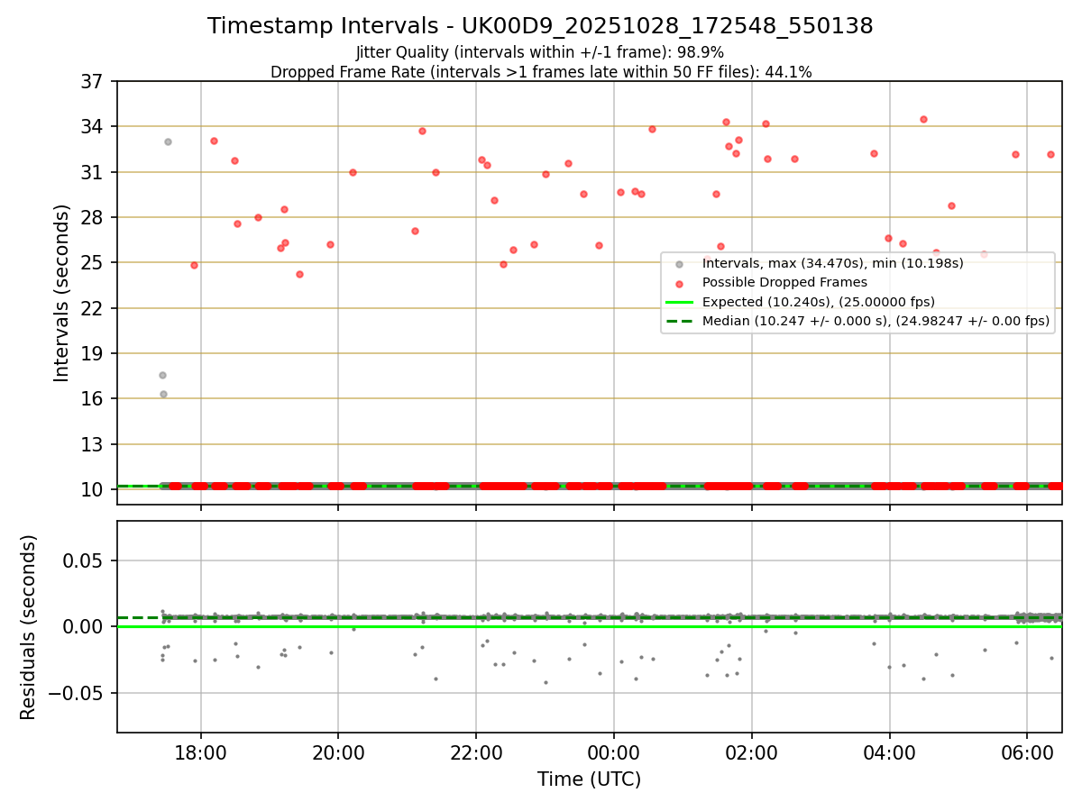Click the gray dot marker in the legend

pos(680,264)
